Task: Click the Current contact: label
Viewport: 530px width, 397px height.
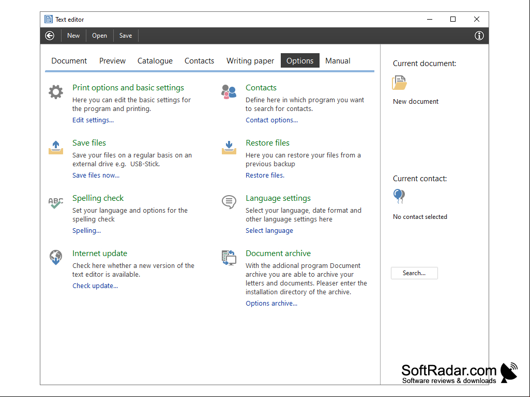Action: 420,179
